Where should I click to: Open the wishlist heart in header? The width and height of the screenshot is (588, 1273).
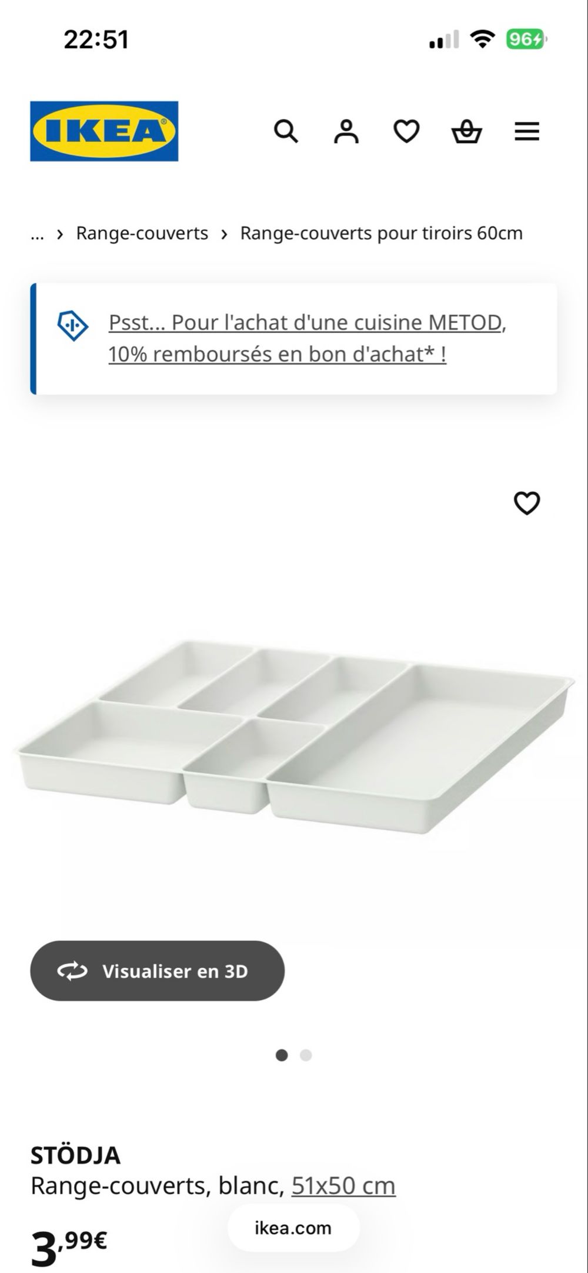(x=406, y=131)
